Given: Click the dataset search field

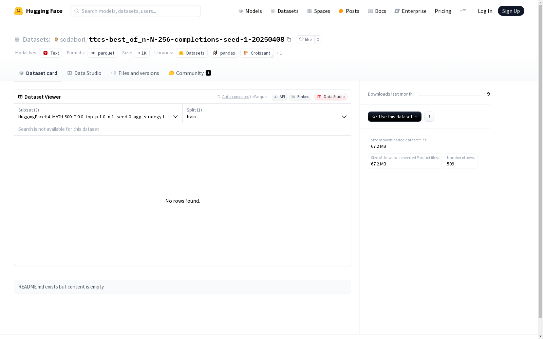Looking at the screenshot, I should [183, 129].
